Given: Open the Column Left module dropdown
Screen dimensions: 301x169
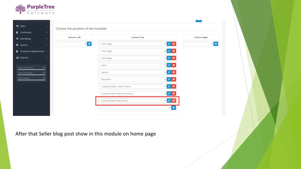Looking at the screenshot, I should pos(72,44).
